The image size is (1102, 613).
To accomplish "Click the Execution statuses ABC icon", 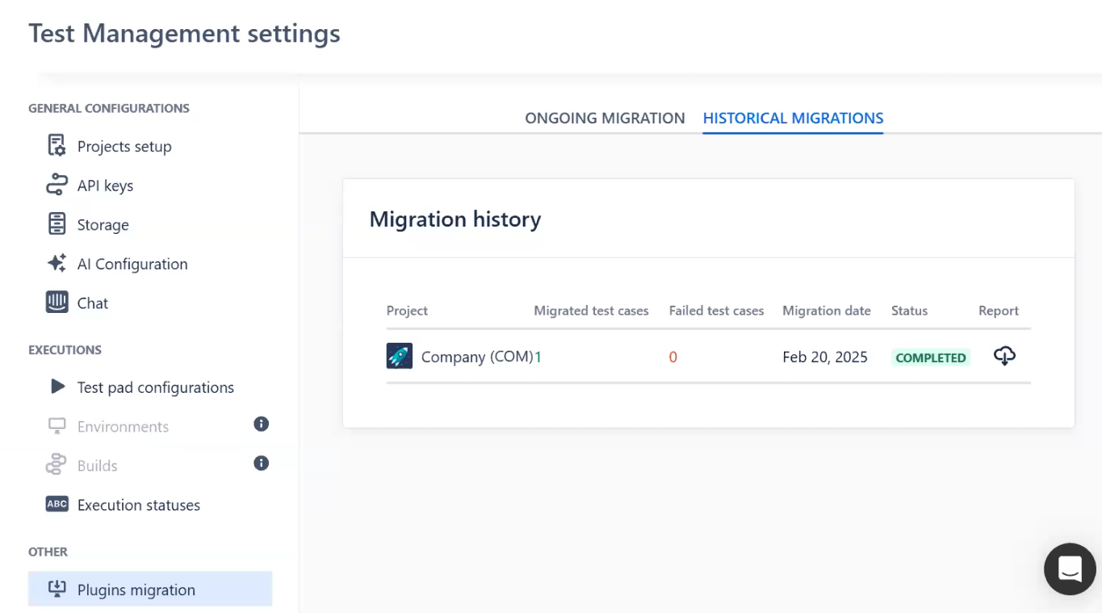I will (x=57, y=504).
